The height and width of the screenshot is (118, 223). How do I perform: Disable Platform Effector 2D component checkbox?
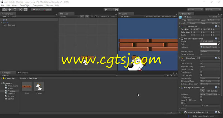[x=185, y=112]
